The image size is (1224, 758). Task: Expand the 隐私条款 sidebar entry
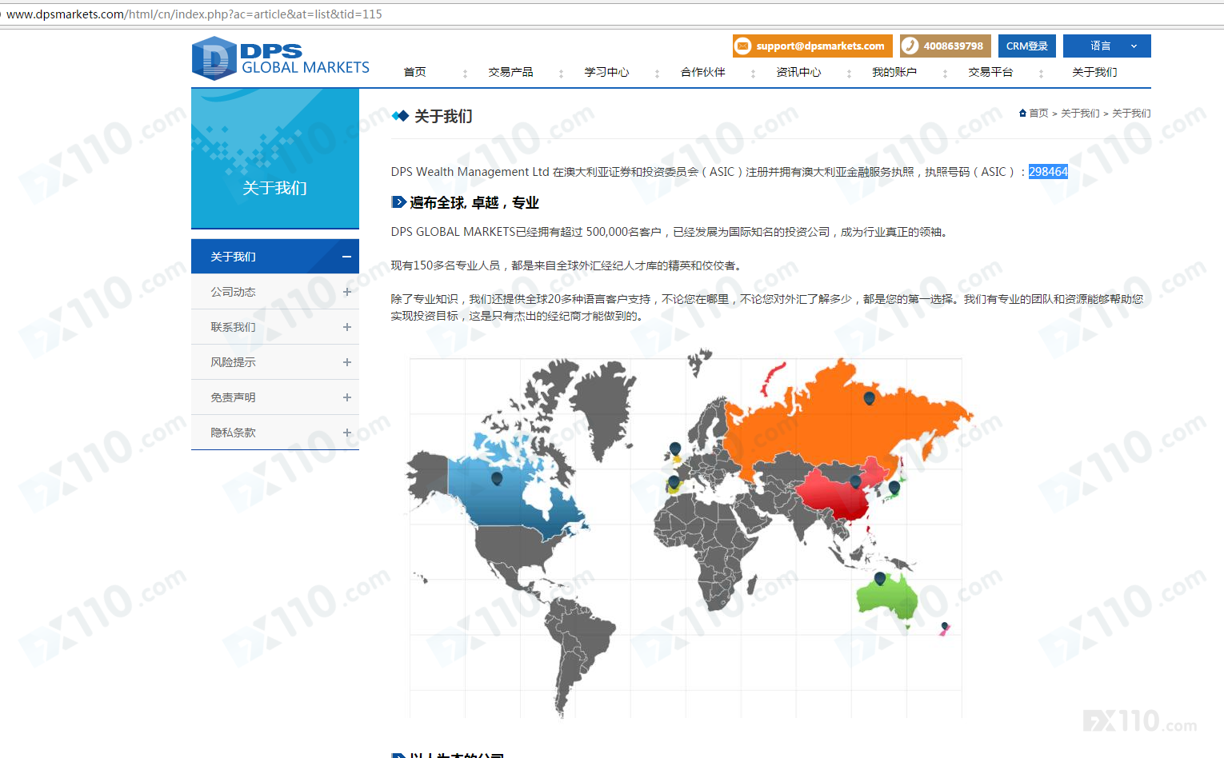(346, 433)
